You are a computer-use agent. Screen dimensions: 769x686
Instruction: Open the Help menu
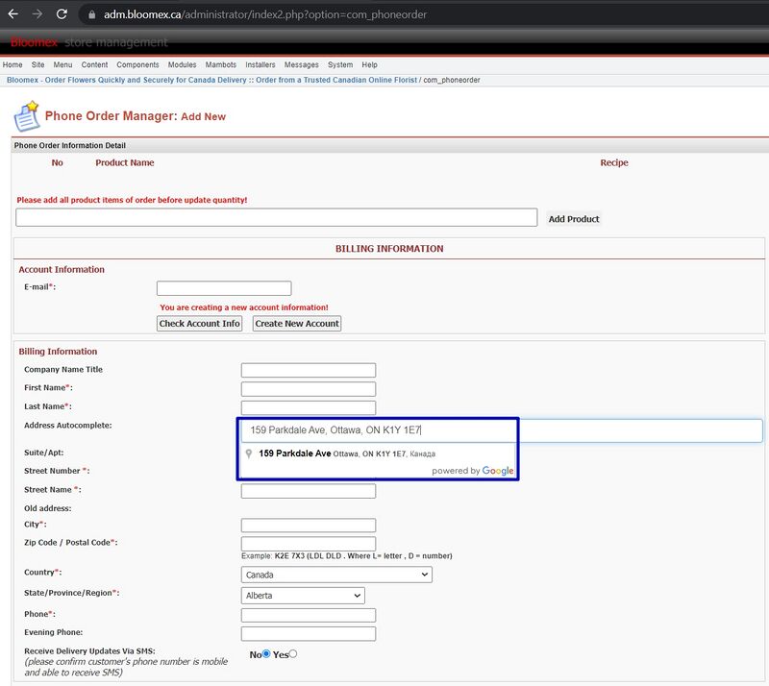370,64
